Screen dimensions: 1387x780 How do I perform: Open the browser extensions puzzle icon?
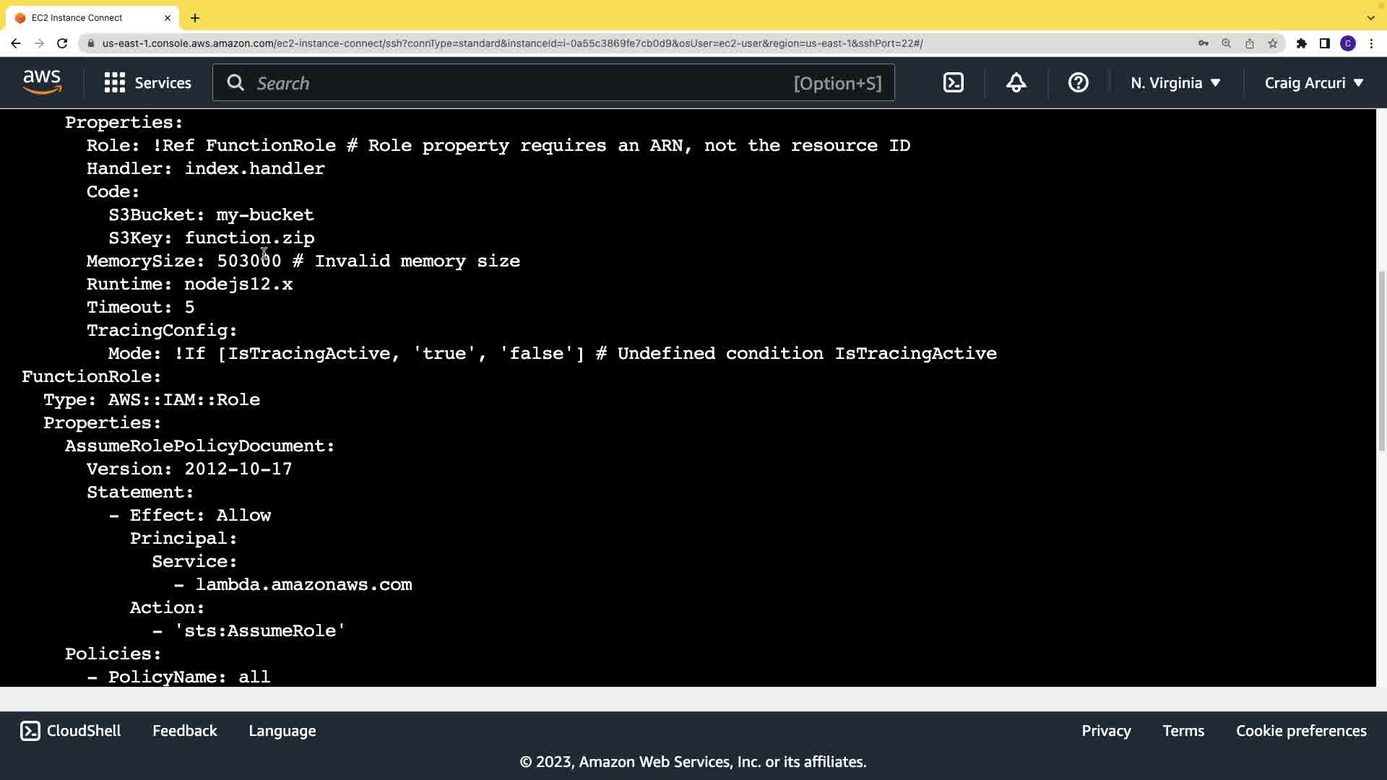coord(1301,43)
